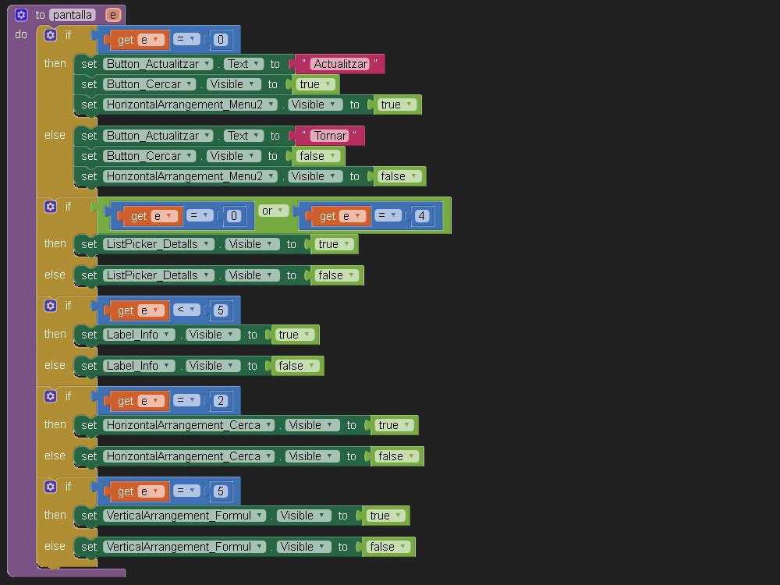Open the gear mutator on the pantalla procedure
Image resolution: width=780 pixels, height=585 pixels.
coord(21,15)
